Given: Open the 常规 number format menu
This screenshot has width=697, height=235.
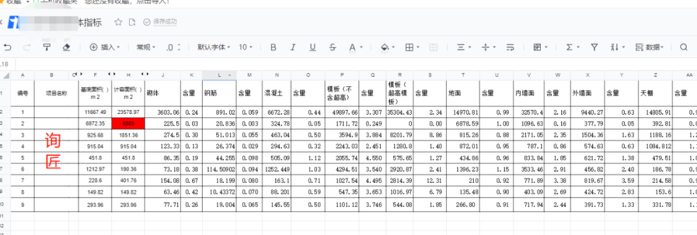Looking at the screenshot, I should coord(146,47).
